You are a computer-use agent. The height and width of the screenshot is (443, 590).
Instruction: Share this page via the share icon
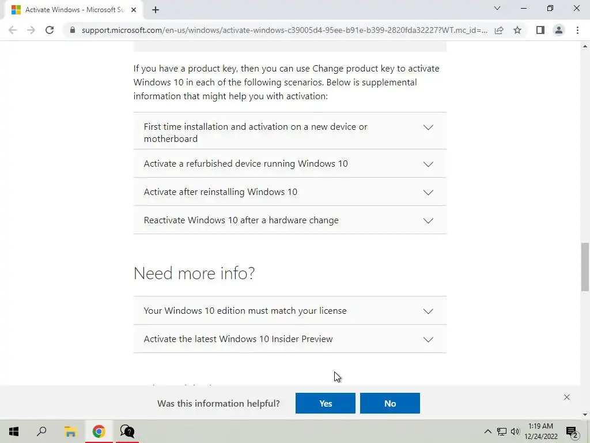pos(499,30)
